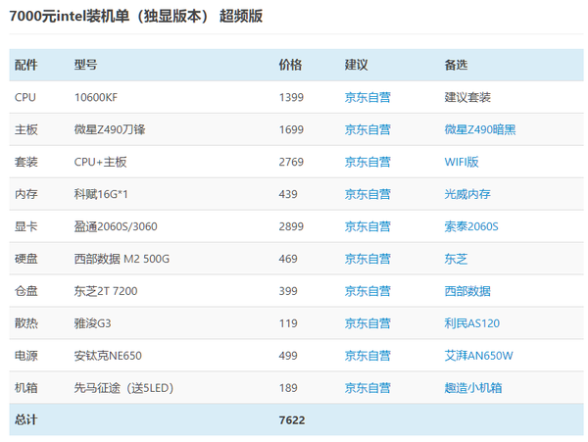Click the 先马征途（送5LED）case cell

pyautogui.click(x=123, y=388)
